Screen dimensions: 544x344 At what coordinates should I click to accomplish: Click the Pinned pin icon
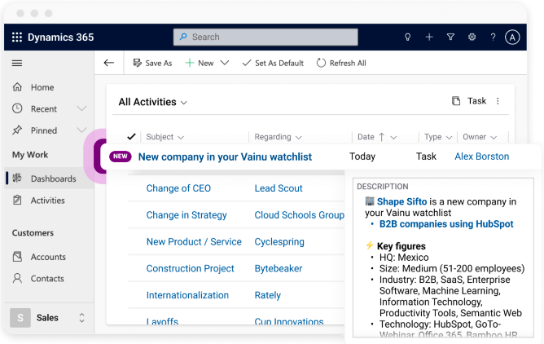tap(17, 130)
